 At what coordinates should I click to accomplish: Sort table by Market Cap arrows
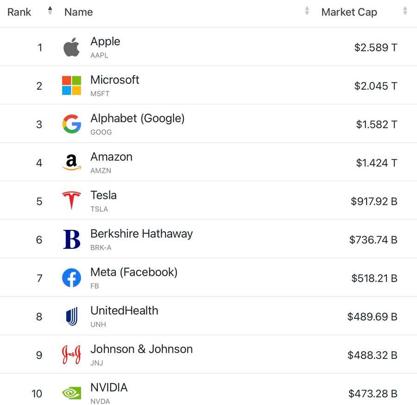[405, 11]
